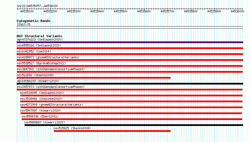Image resolution: width=251 pixels, height=142 pixels.
Task: Click the red nsv3538466 variant bar
Action: (131, 101)
